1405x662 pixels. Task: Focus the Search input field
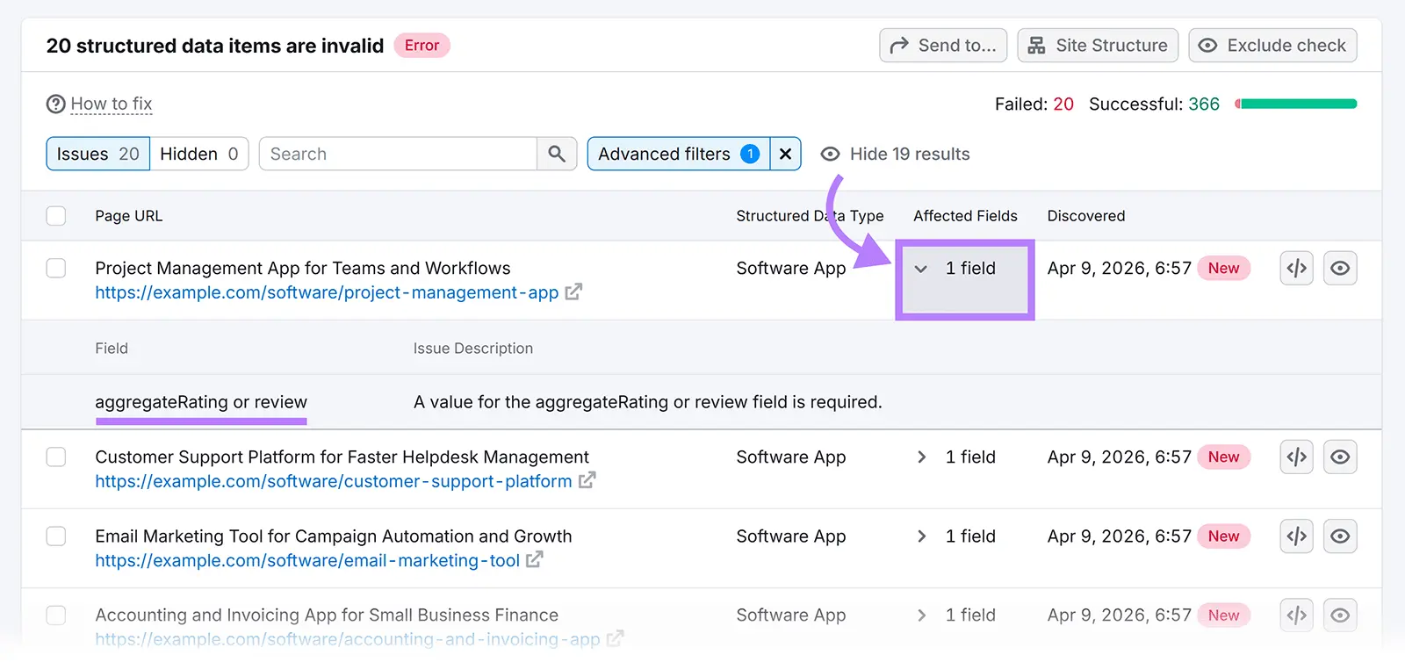398,154
